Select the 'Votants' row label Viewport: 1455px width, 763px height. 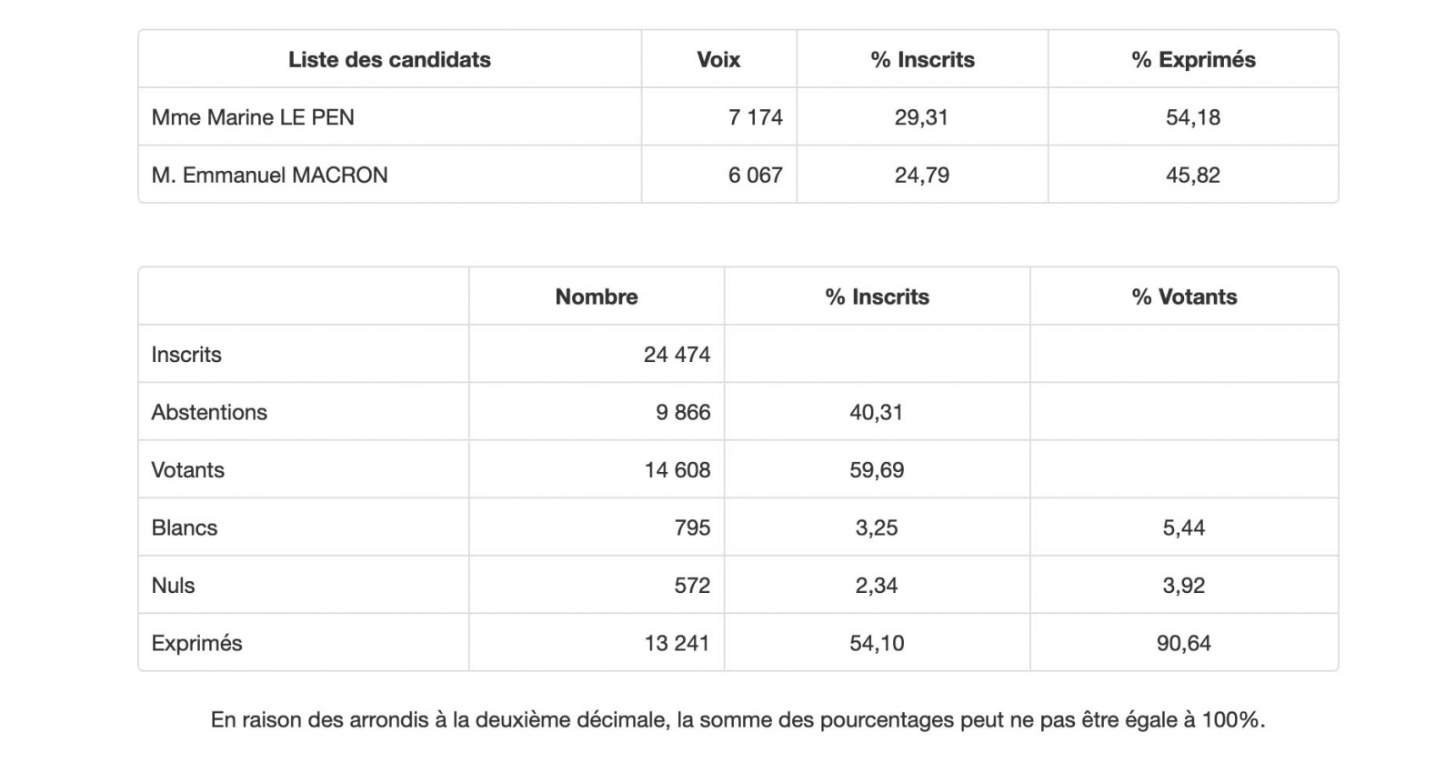point(187,470)
